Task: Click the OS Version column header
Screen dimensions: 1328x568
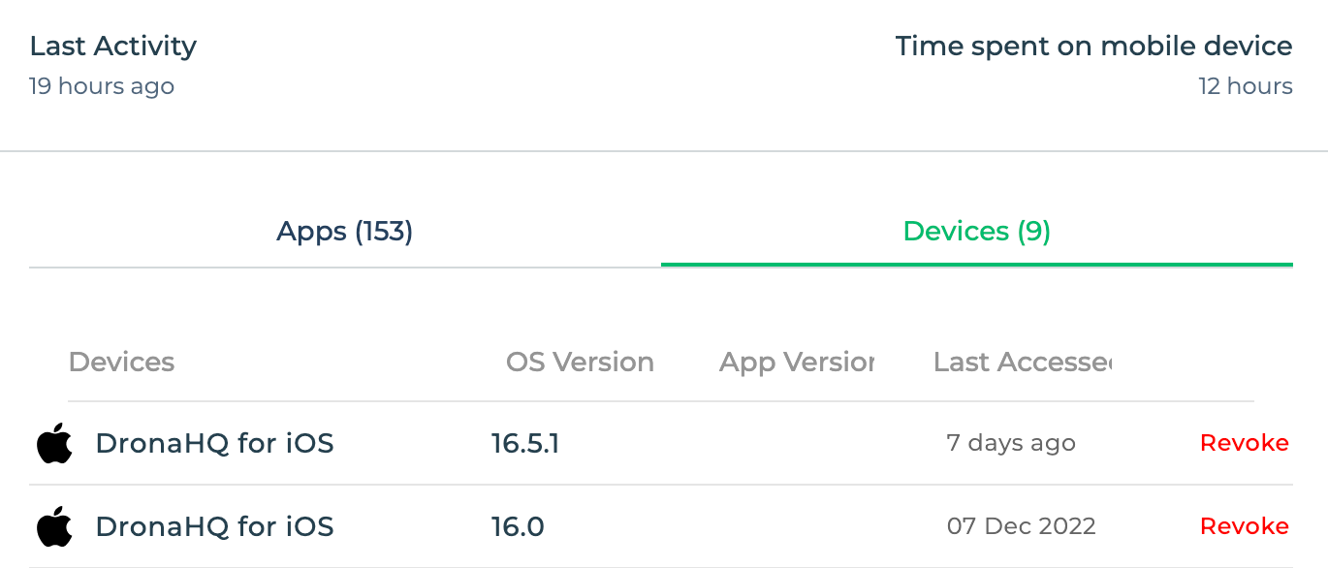Action: (580, 363)
